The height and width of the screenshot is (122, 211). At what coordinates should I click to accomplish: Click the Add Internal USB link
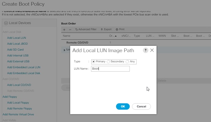tap(18, 56)
